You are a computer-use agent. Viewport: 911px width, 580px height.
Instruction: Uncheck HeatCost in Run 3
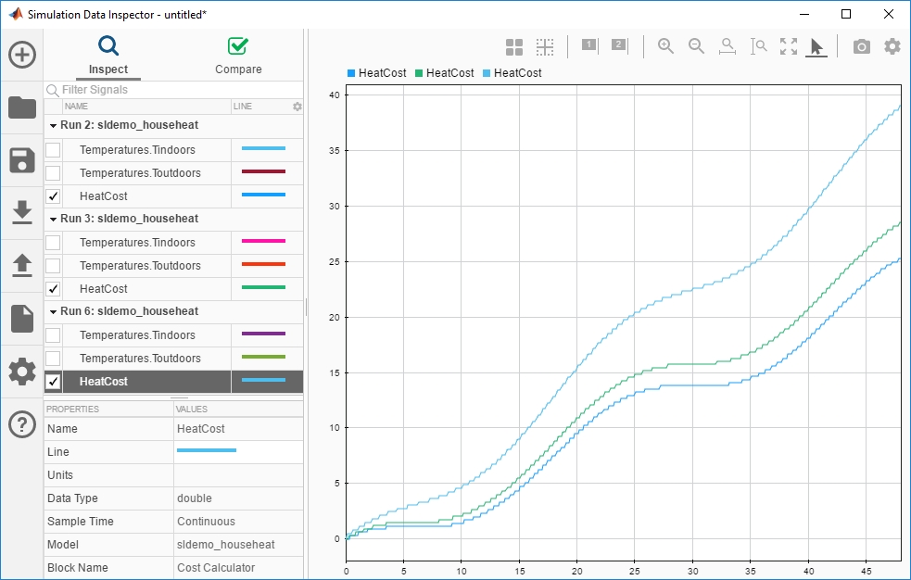[54, 289]
